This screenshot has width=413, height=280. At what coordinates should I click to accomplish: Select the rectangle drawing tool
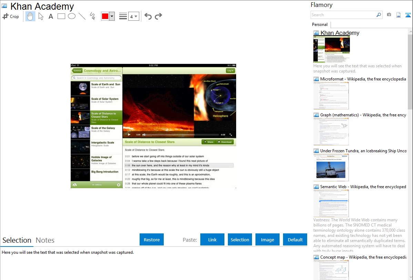click(61, 16)
